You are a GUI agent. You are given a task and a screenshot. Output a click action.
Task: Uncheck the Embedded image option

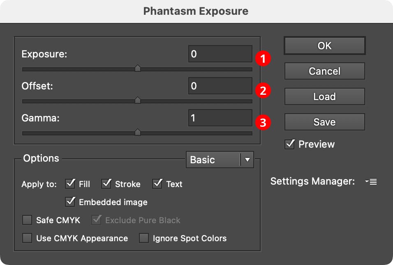point(70,202)
